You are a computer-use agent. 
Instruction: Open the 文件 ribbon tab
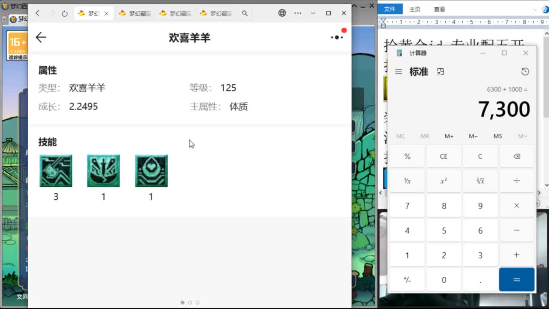(x=390, y=9)
